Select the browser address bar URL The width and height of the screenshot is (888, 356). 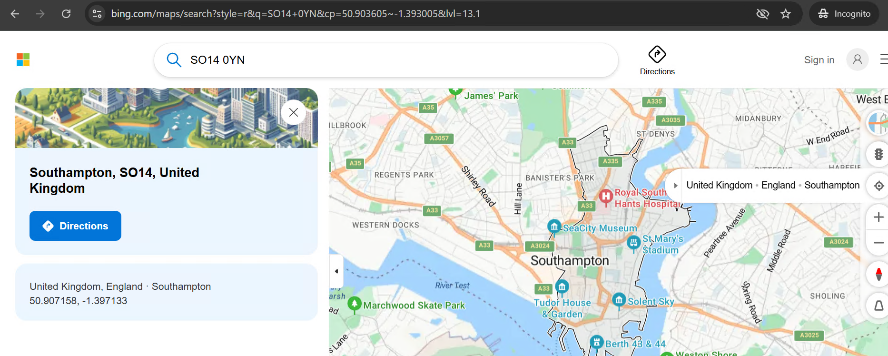pyautogui.click(x=296, y=14)
